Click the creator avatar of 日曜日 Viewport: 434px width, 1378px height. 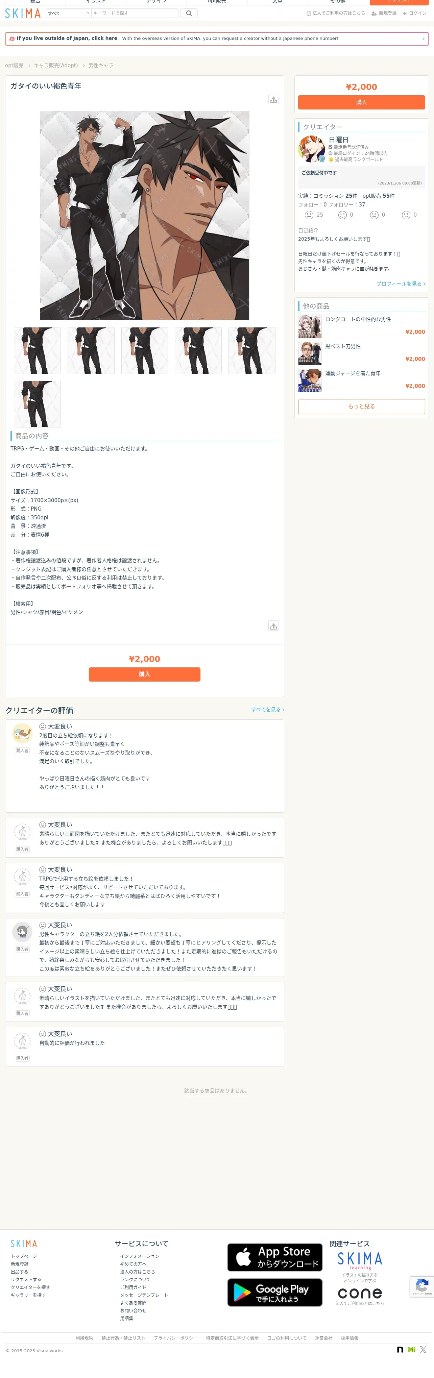pos(311,149)
